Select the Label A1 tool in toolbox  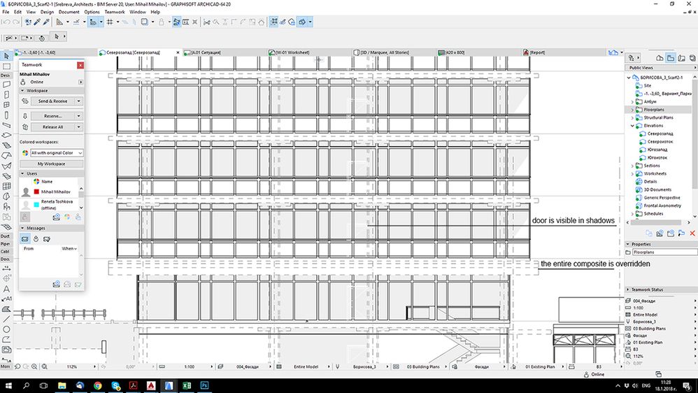[6, 299]
